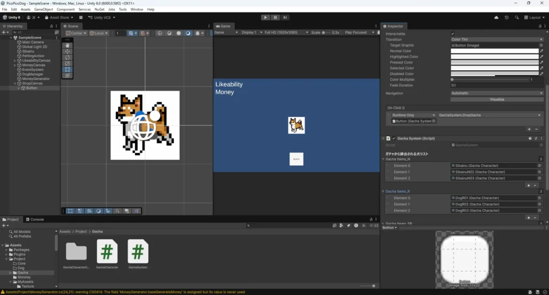Image resolution: width=549 pixels, height=295 pixels.
Task: Open the Layout dropdown
Action: (x=535, y=17)
